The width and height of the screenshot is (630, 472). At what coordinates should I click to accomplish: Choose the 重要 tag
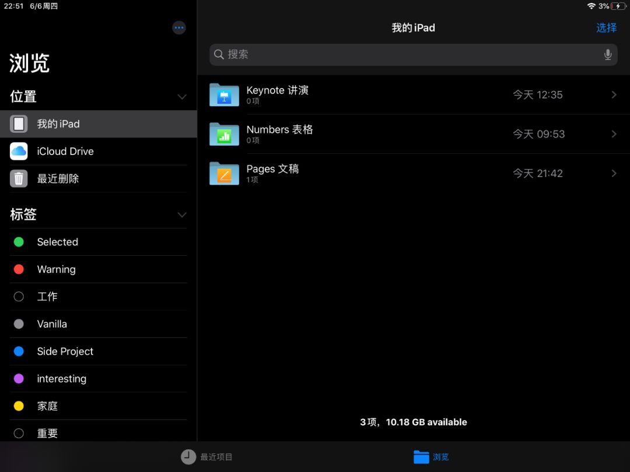point(47,433)
